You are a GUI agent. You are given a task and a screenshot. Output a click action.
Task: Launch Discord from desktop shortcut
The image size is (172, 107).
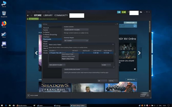click(4, 45)
